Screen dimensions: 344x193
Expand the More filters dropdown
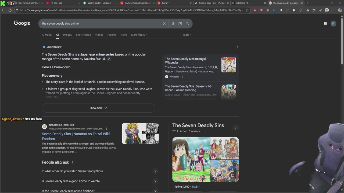click(x=139, y=35)
